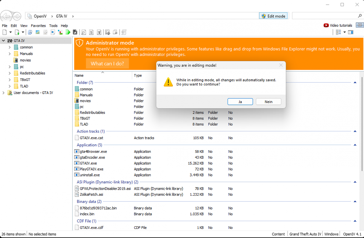Go forward with the Forward arrow

click(17, 16)
